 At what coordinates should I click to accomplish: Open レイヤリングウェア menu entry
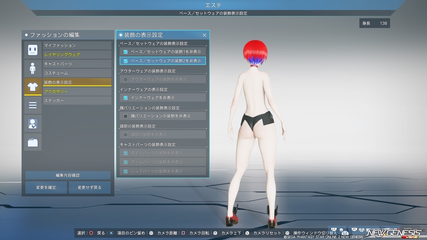[77, 55]
